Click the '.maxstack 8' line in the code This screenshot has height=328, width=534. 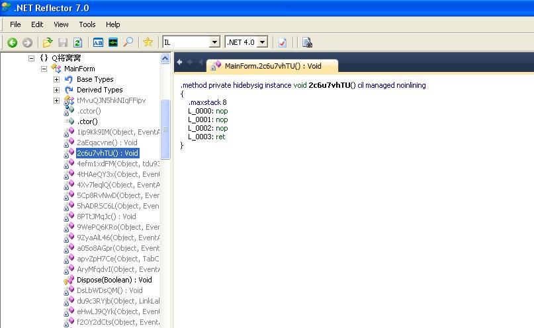[x=207, y=102]
